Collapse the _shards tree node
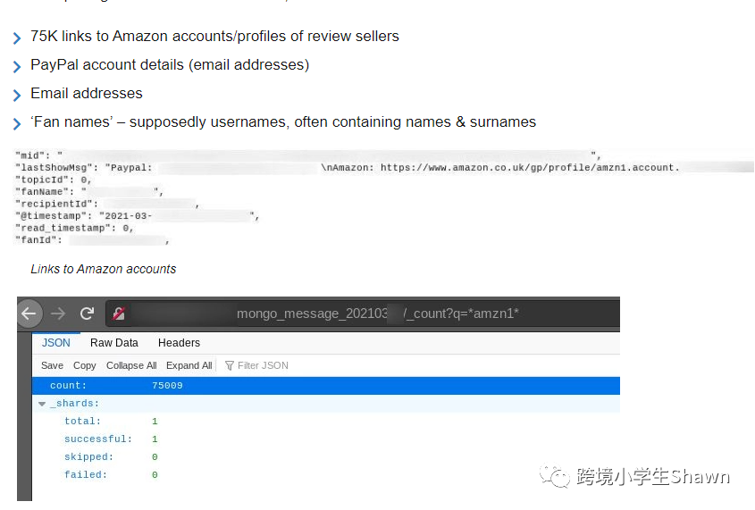Screen dimensions: 755x510 tap(42, 404)
